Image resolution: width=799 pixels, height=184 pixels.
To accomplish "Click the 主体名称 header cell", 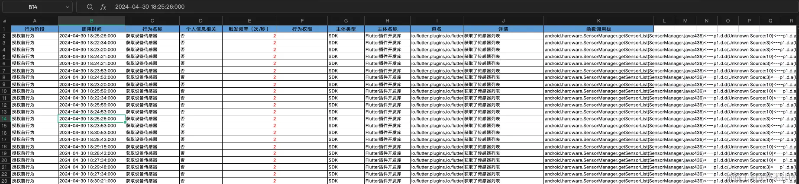I will pos(387,29).
